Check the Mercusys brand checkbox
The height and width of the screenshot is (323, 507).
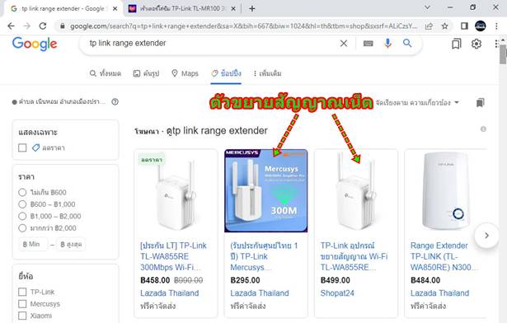pyautogui.click(x=22, y=304)
